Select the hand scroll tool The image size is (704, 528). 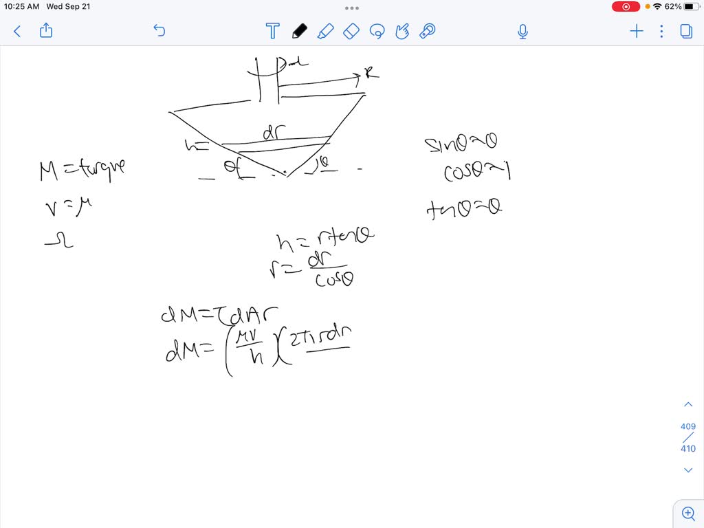402,31
